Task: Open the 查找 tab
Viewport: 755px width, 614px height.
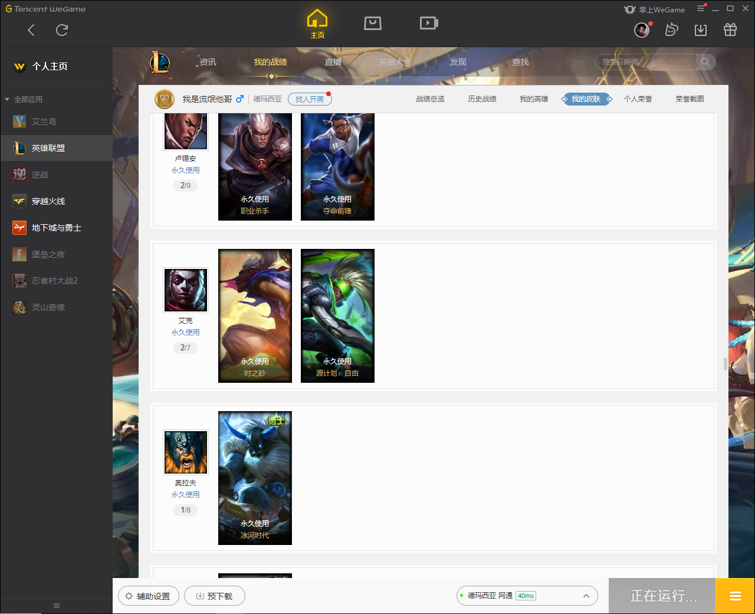Action: (520, 62)
